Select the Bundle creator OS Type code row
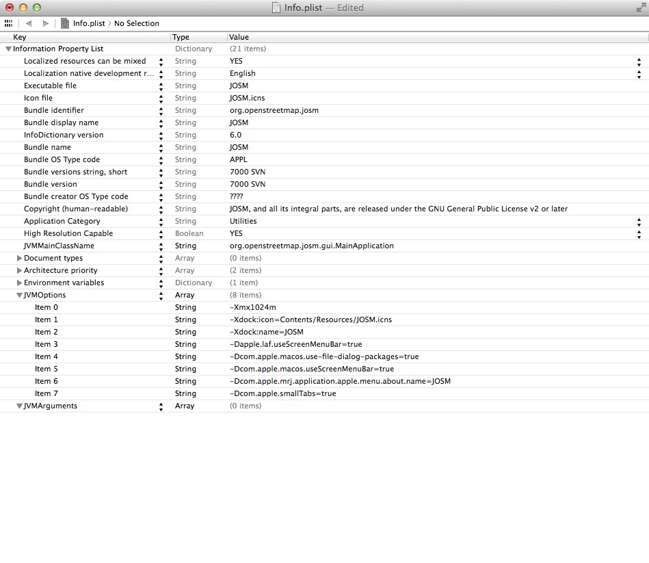 324,196
